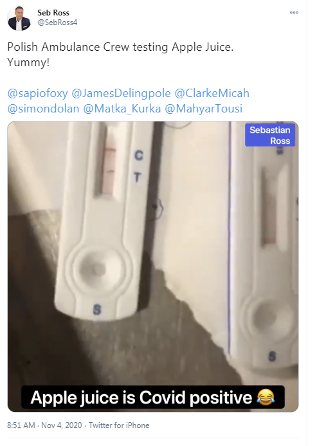317x446 pixels.
Task: Open the @JamesDelingpole mention
Action: click(x=122, y=93)
